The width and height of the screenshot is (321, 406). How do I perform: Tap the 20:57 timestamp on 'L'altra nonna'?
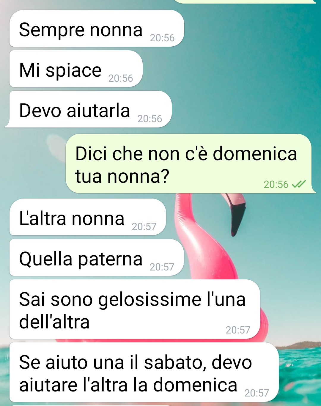click(144, 227)
